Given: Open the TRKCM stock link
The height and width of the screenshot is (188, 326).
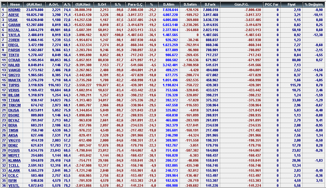Looking at the screenshot, I should pyautogui.click(x=14, y=105).
